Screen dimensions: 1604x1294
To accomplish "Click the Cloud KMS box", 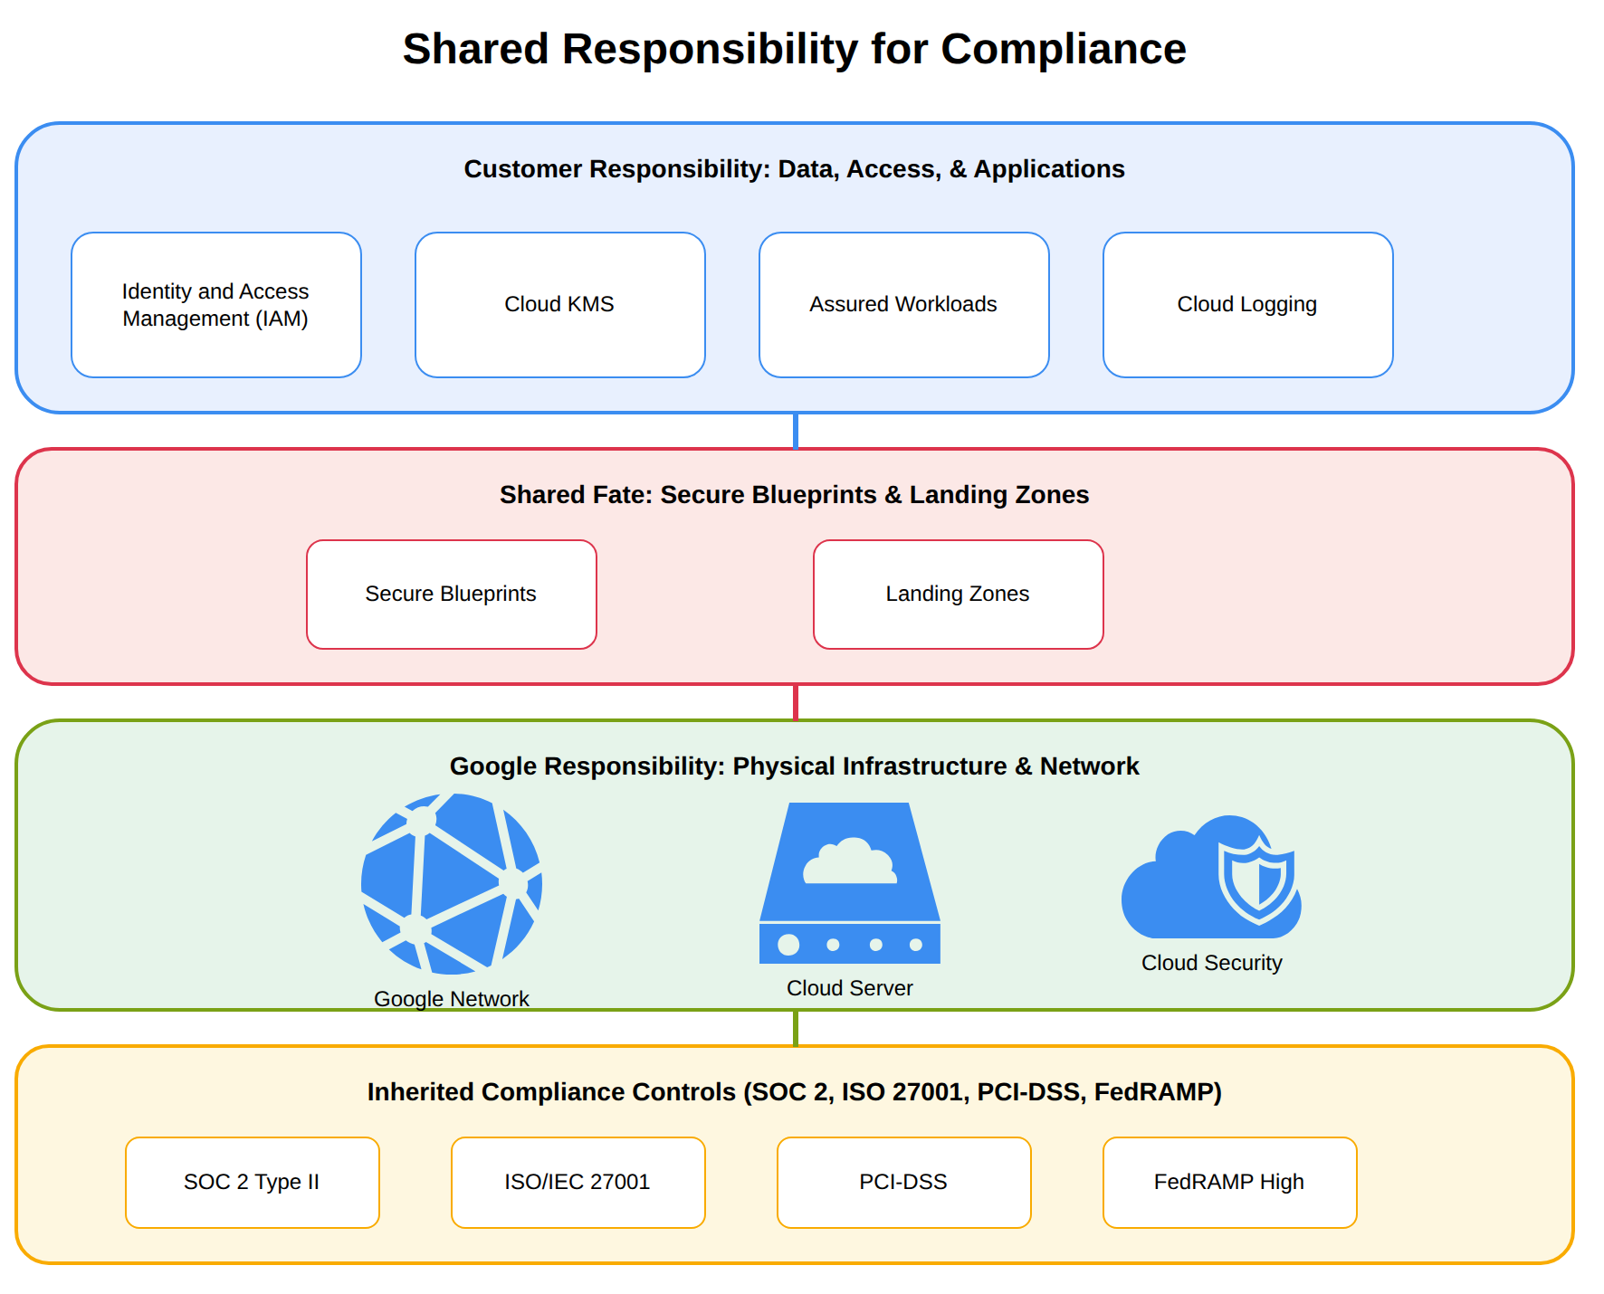I will [560, 305].
